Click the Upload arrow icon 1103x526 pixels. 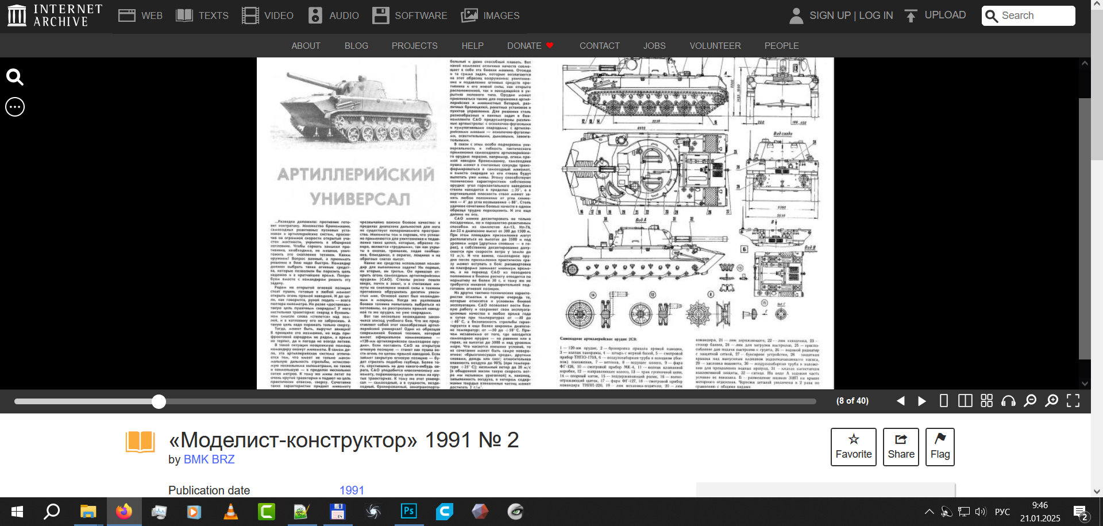coord(911,16)
